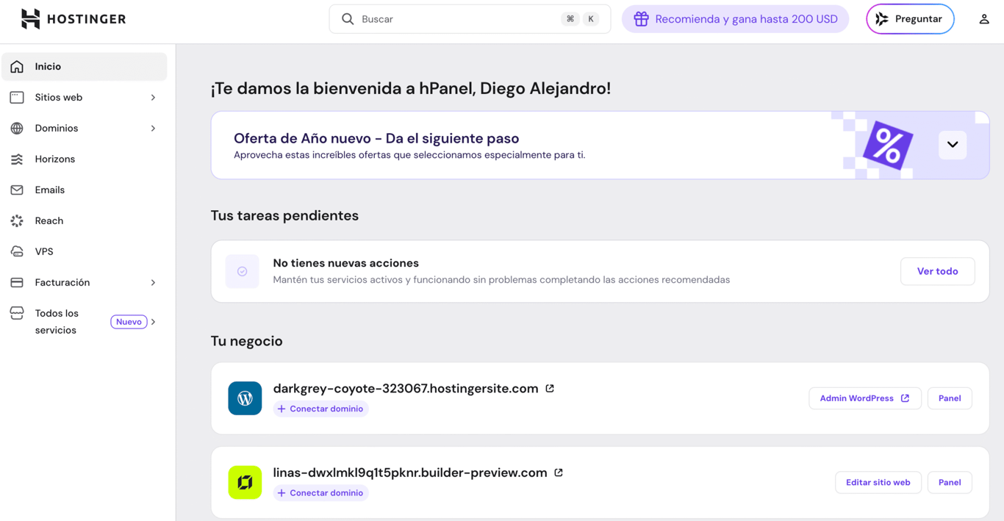Select Todos los servicios in the sidebar
The height and width of the screenshot is (521, 1004).
click(x=57, y=321)
